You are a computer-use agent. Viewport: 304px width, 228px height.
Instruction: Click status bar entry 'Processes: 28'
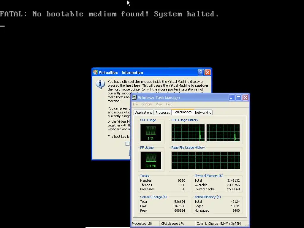(x=142, y=224)
